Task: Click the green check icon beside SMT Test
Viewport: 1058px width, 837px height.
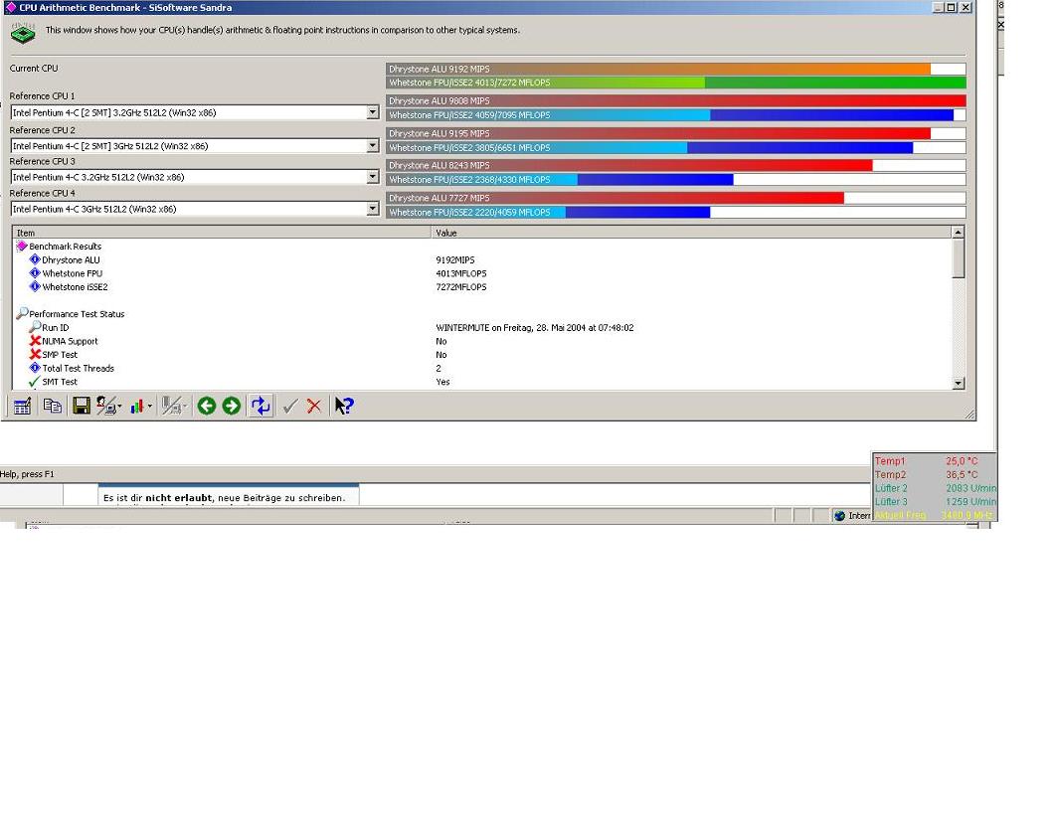Action: point(35,382)
